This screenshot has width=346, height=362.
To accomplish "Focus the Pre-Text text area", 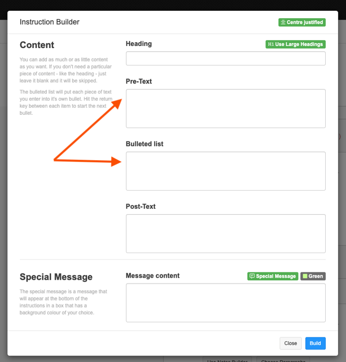I will point(225,108).
